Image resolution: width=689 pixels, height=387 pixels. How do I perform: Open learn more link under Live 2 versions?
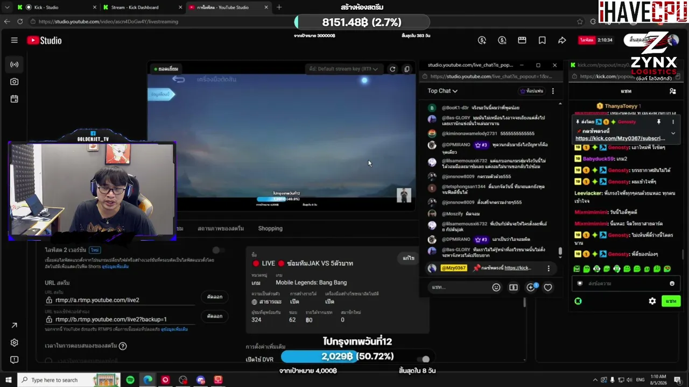click(x=115, y=267)
